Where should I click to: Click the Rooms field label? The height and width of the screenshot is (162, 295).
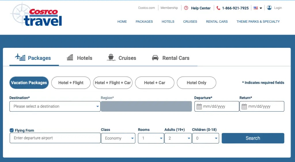click(x=144, y=130)
